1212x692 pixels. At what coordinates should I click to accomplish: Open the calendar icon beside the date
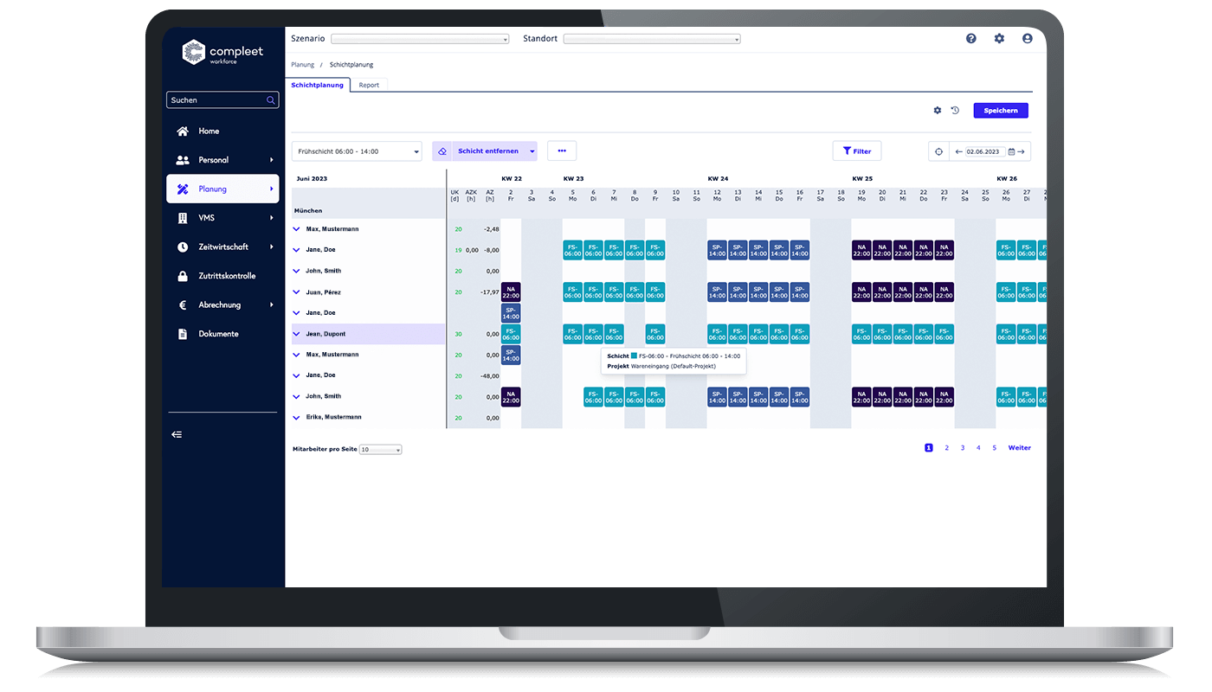1011,151
